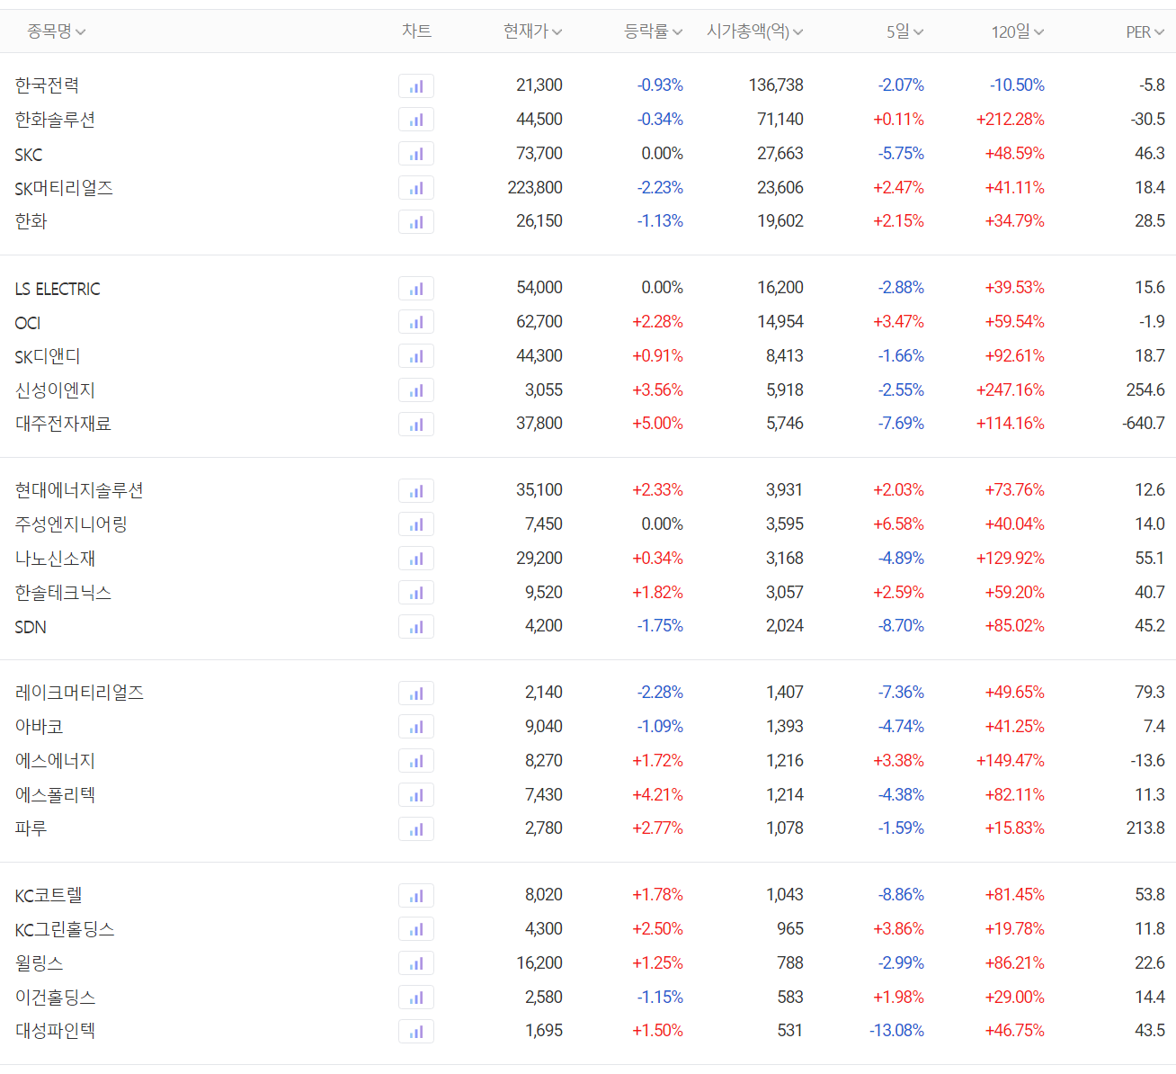Sort by 120일 column header
The image size is (1176, 1074).
pyautogui.click(x=1018, y=31)
